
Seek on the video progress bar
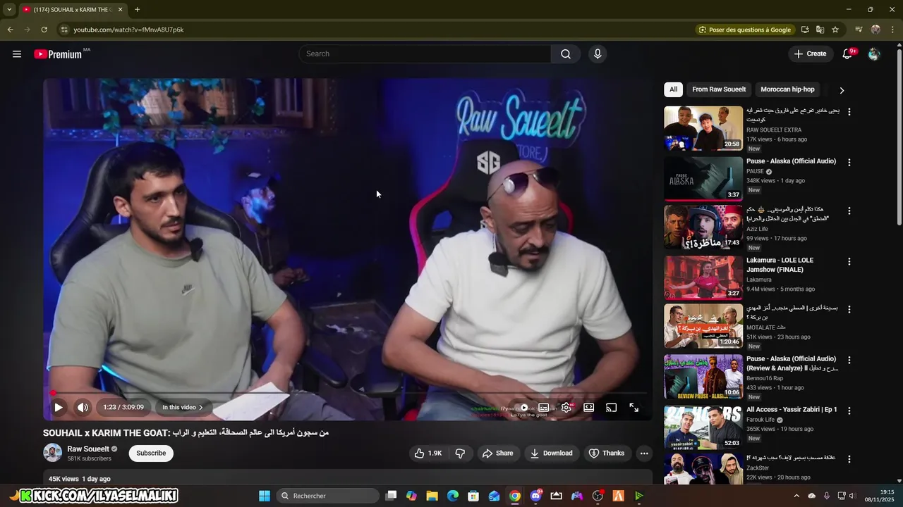tap(349, 393)
